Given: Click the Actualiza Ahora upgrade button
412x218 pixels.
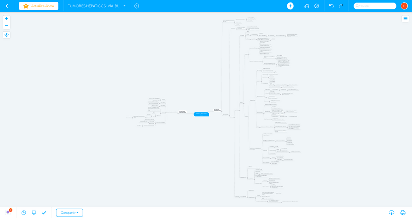Looking at the screenshot, I should pyautogui.click(x=38, y=6).
